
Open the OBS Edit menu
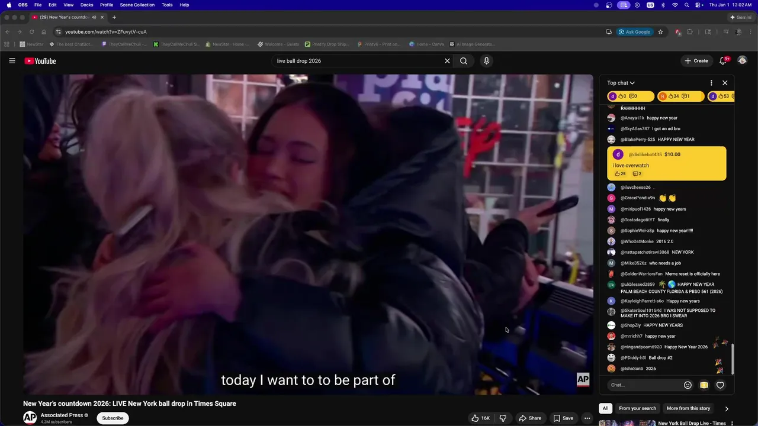coord(53,5)
